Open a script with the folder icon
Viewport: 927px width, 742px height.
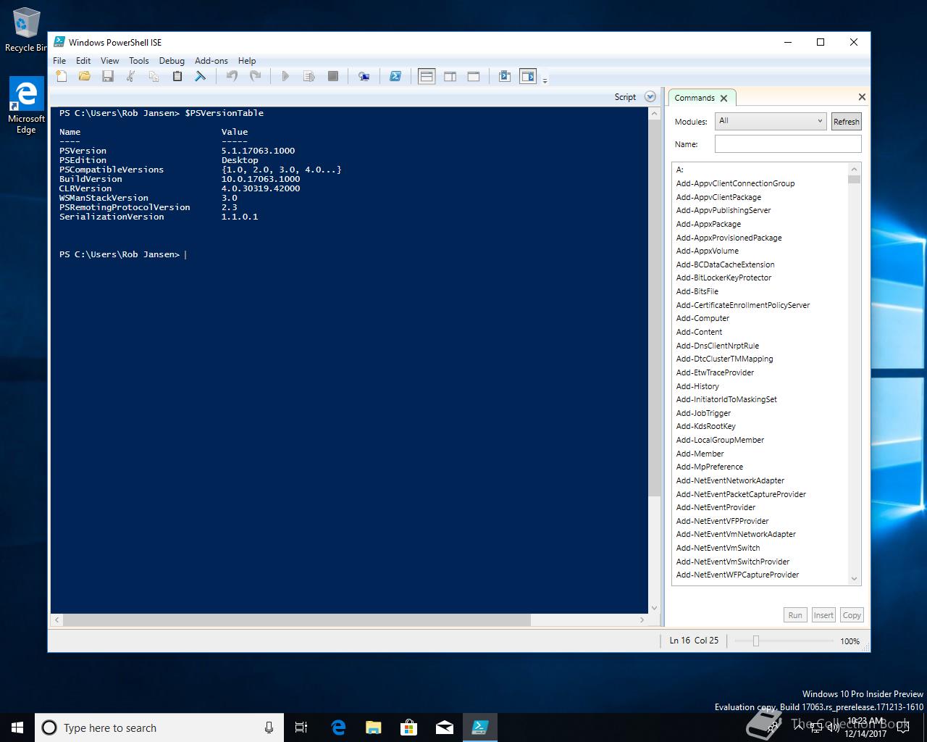[85, 76]
